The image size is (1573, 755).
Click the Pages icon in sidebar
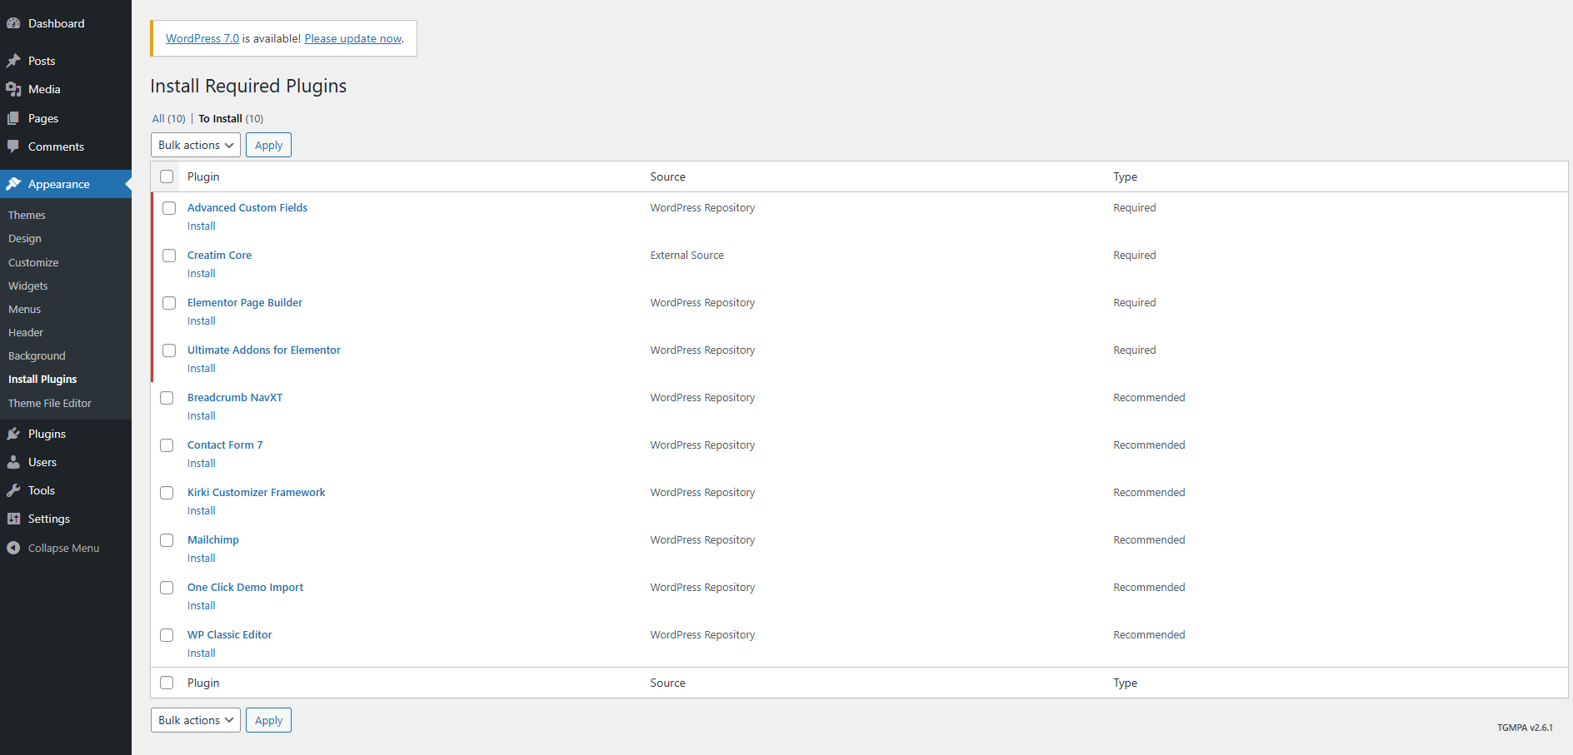tap(13, 118)
